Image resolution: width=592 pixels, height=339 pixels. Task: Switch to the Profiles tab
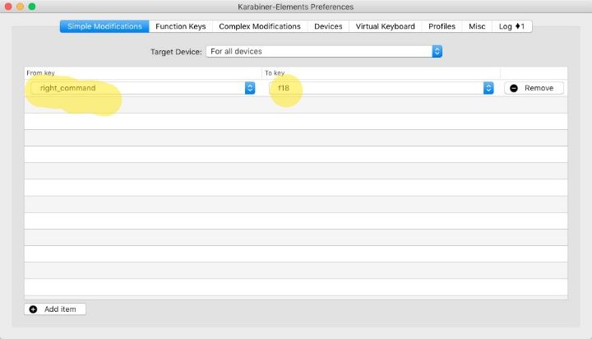click(442, 26)
